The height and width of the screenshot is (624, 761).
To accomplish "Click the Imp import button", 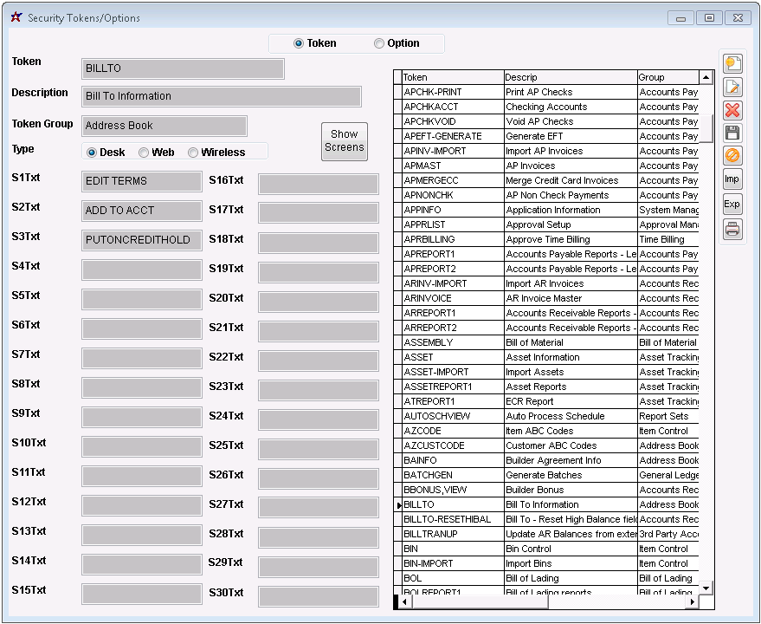I will pos(732,180).
